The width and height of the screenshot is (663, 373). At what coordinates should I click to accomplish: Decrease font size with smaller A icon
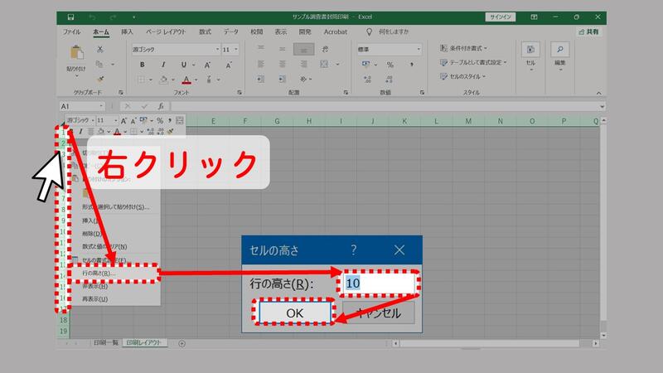229,65
